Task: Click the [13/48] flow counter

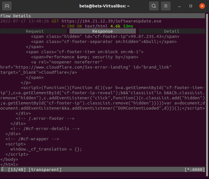Action: (17, 170)
